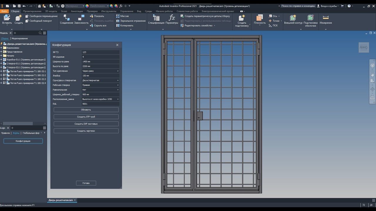Screen dimensions: 376x211
Task: Expand the Взаимосвязи folder node
Action: (1, 48)
